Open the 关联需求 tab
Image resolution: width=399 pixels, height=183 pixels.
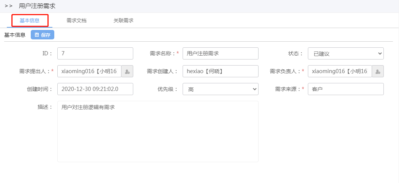pos(123,20)
